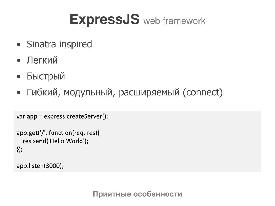
Task: Select the 'Быстрый' bullet item
Action: (46, 76)
